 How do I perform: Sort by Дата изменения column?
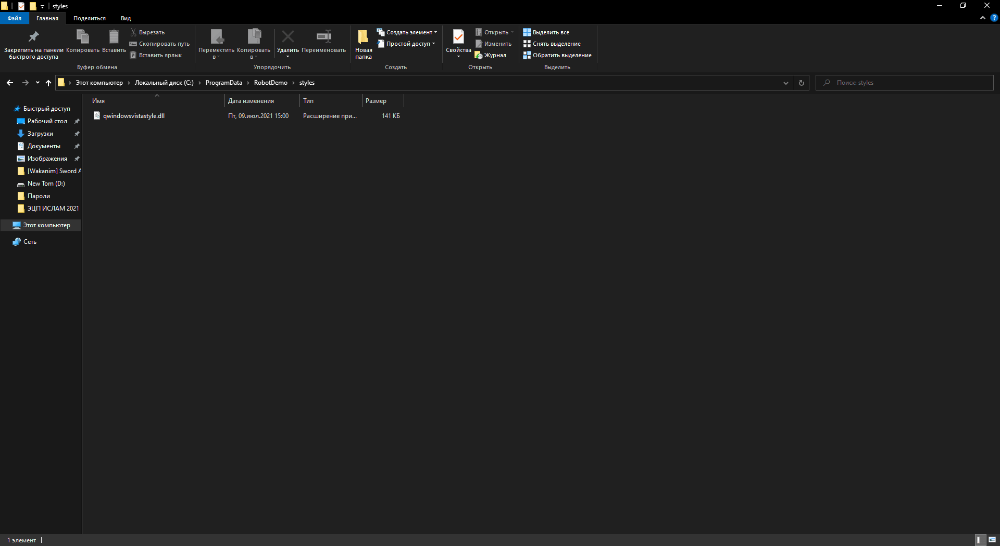[262, 101]
